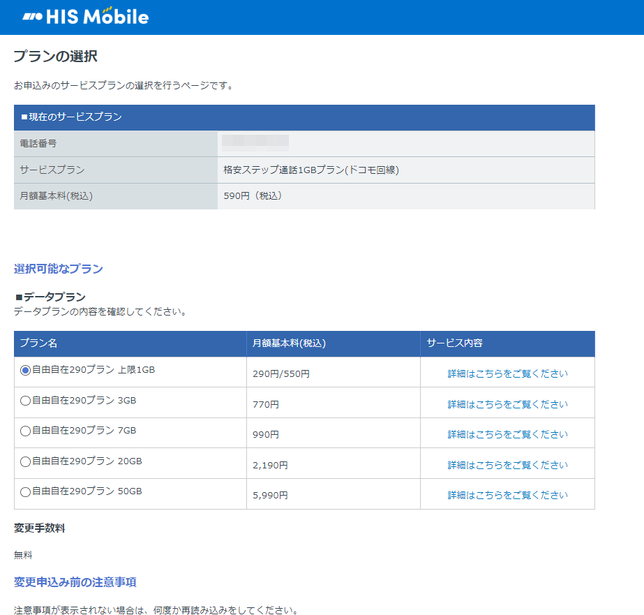Click the プラン名 column header
Screen dimensions: 644x615
(38, 343)
